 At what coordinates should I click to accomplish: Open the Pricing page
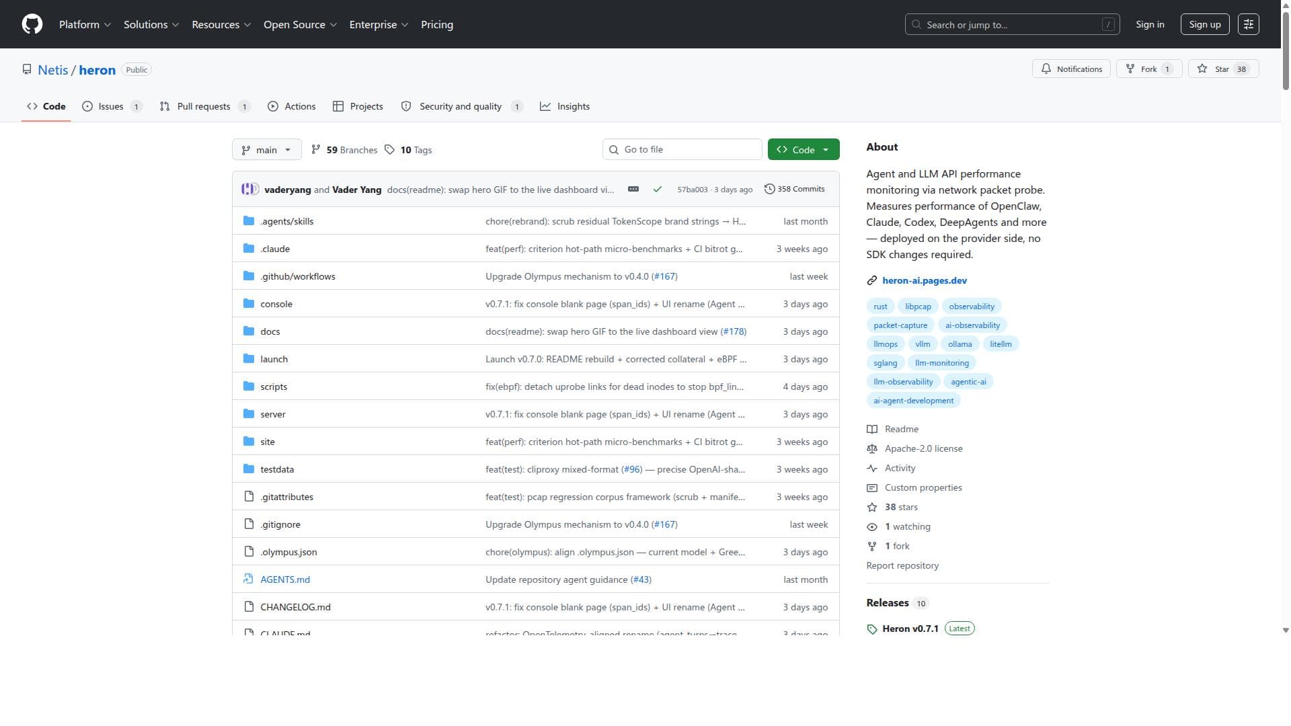[x=437, y=24]
